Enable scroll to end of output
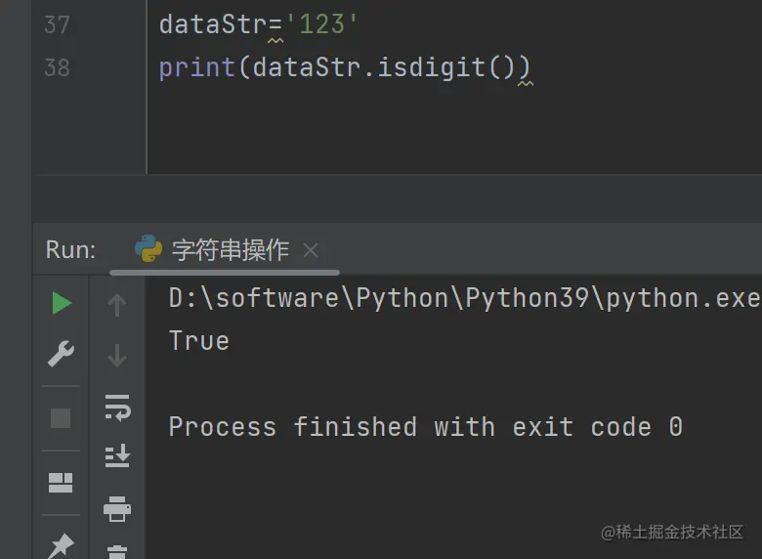762x559 pixels. point(117,455)
